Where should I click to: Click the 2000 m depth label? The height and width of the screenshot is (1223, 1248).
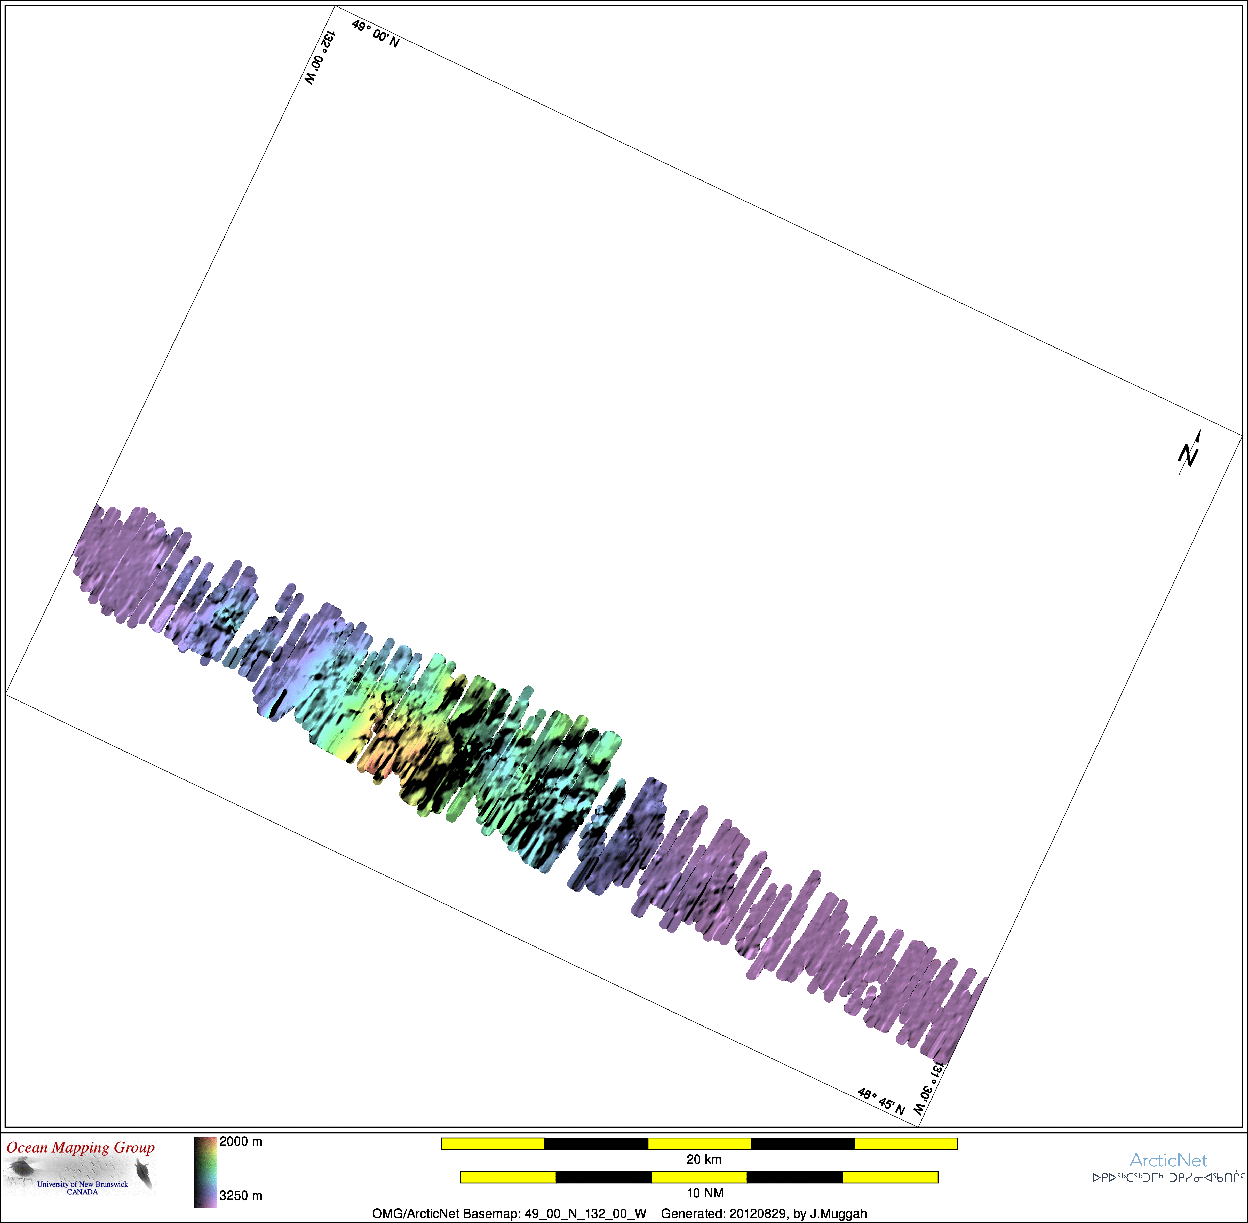[241, 1141]
